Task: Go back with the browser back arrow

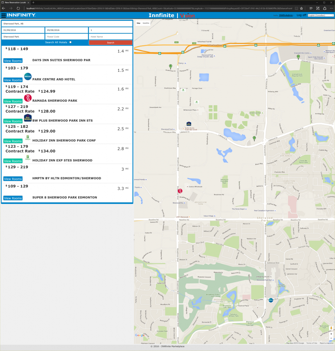Action: (3, 8)
